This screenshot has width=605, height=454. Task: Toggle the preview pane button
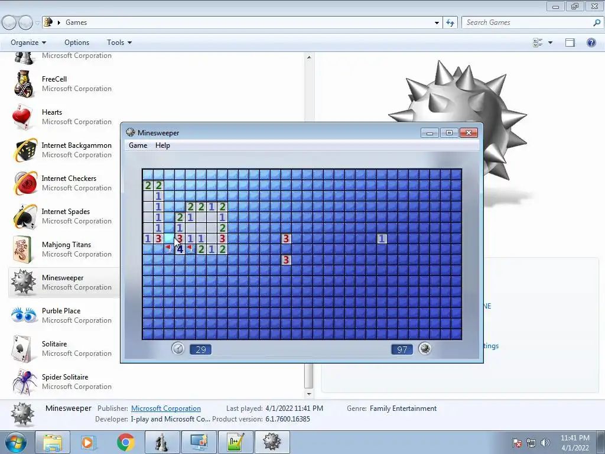coord(570,43)
